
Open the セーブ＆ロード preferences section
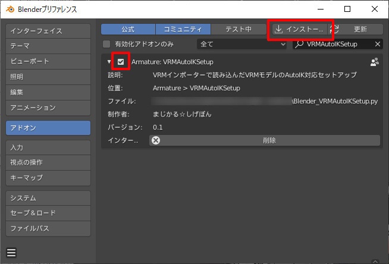(x=48, y=213)
